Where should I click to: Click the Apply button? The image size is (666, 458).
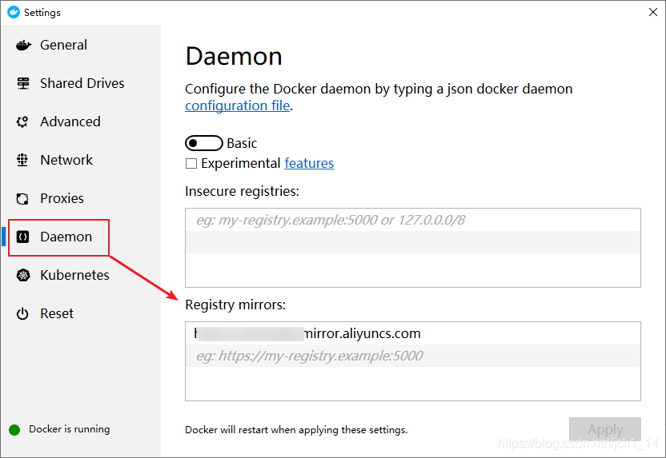[605, 429]
